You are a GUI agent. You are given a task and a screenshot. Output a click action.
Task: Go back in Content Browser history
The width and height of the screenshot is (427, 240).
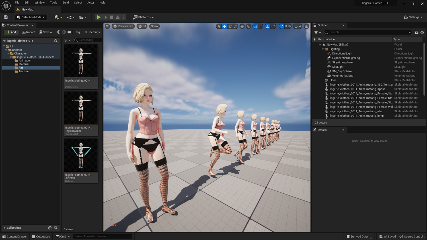(x=59, y=32)
